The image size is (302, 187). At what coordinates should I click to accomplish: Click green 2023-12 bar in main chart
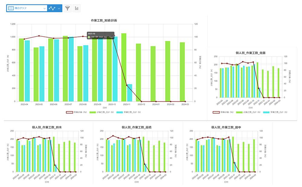[x=138, y=72]
